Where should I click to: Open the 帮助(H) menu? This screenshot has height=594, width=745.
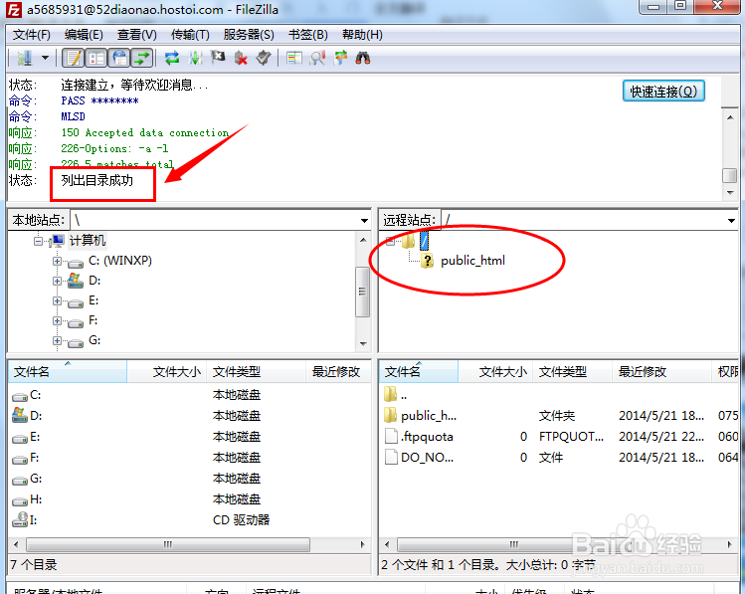click(x=362, y=35)
